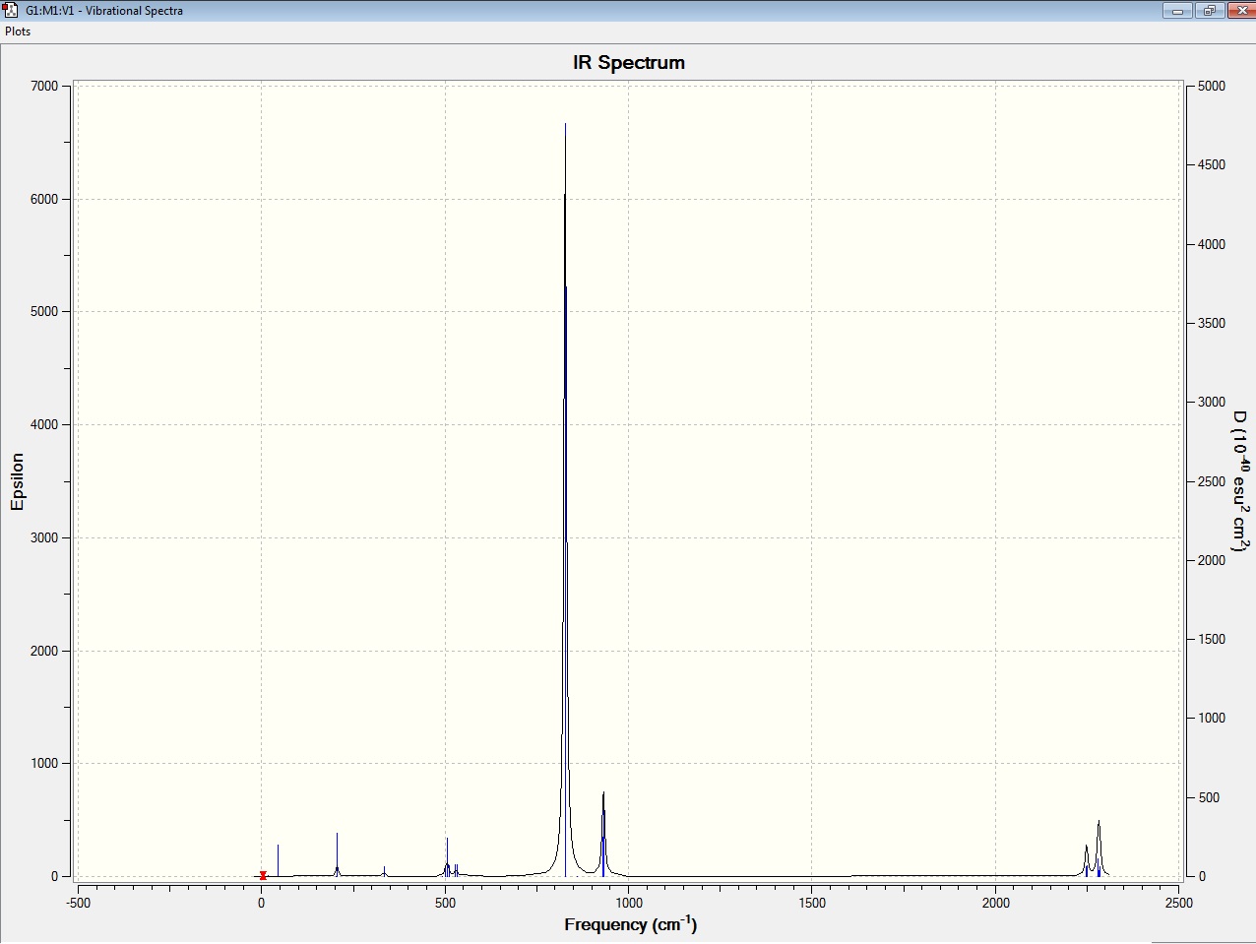Click the 2500 tick on Frequency axis
Screen dimensions: 1256x944
[1178, 903]
